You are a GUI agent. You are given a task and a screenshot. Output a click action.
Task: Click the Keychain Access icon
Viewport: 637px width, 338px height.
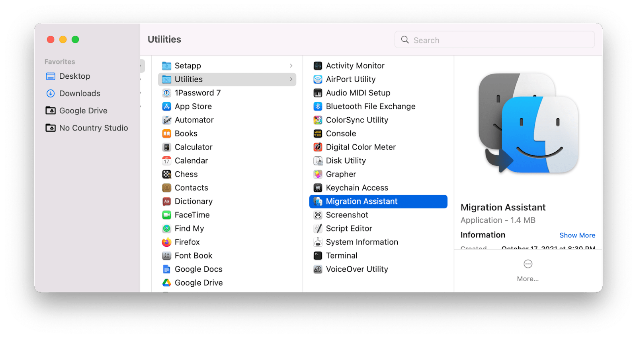318,188
